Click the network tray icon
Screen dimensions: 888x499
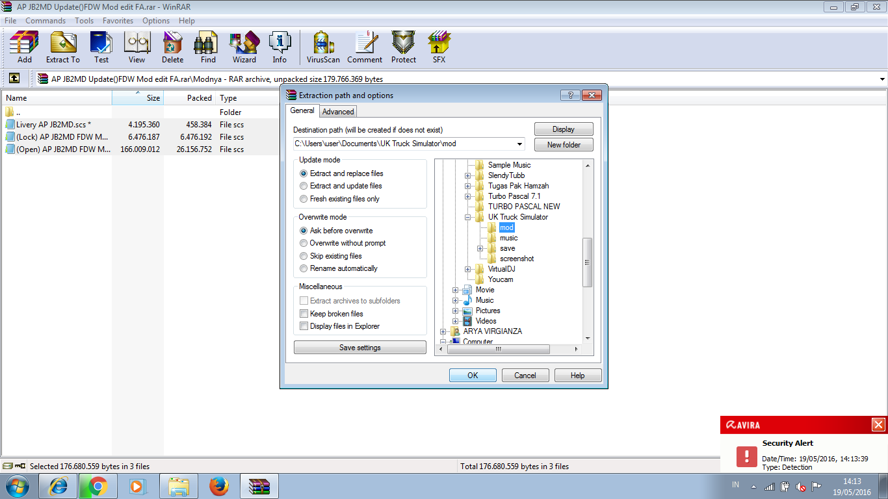[770, 486]
